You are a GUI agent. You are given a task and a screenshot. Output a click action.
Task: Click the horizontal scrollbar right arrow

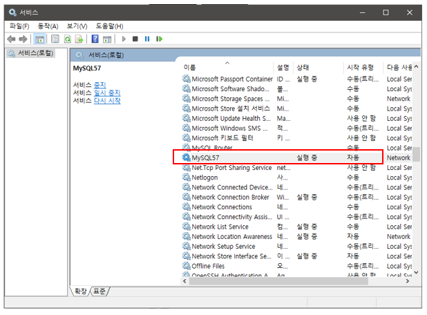[x=408, y=281]
